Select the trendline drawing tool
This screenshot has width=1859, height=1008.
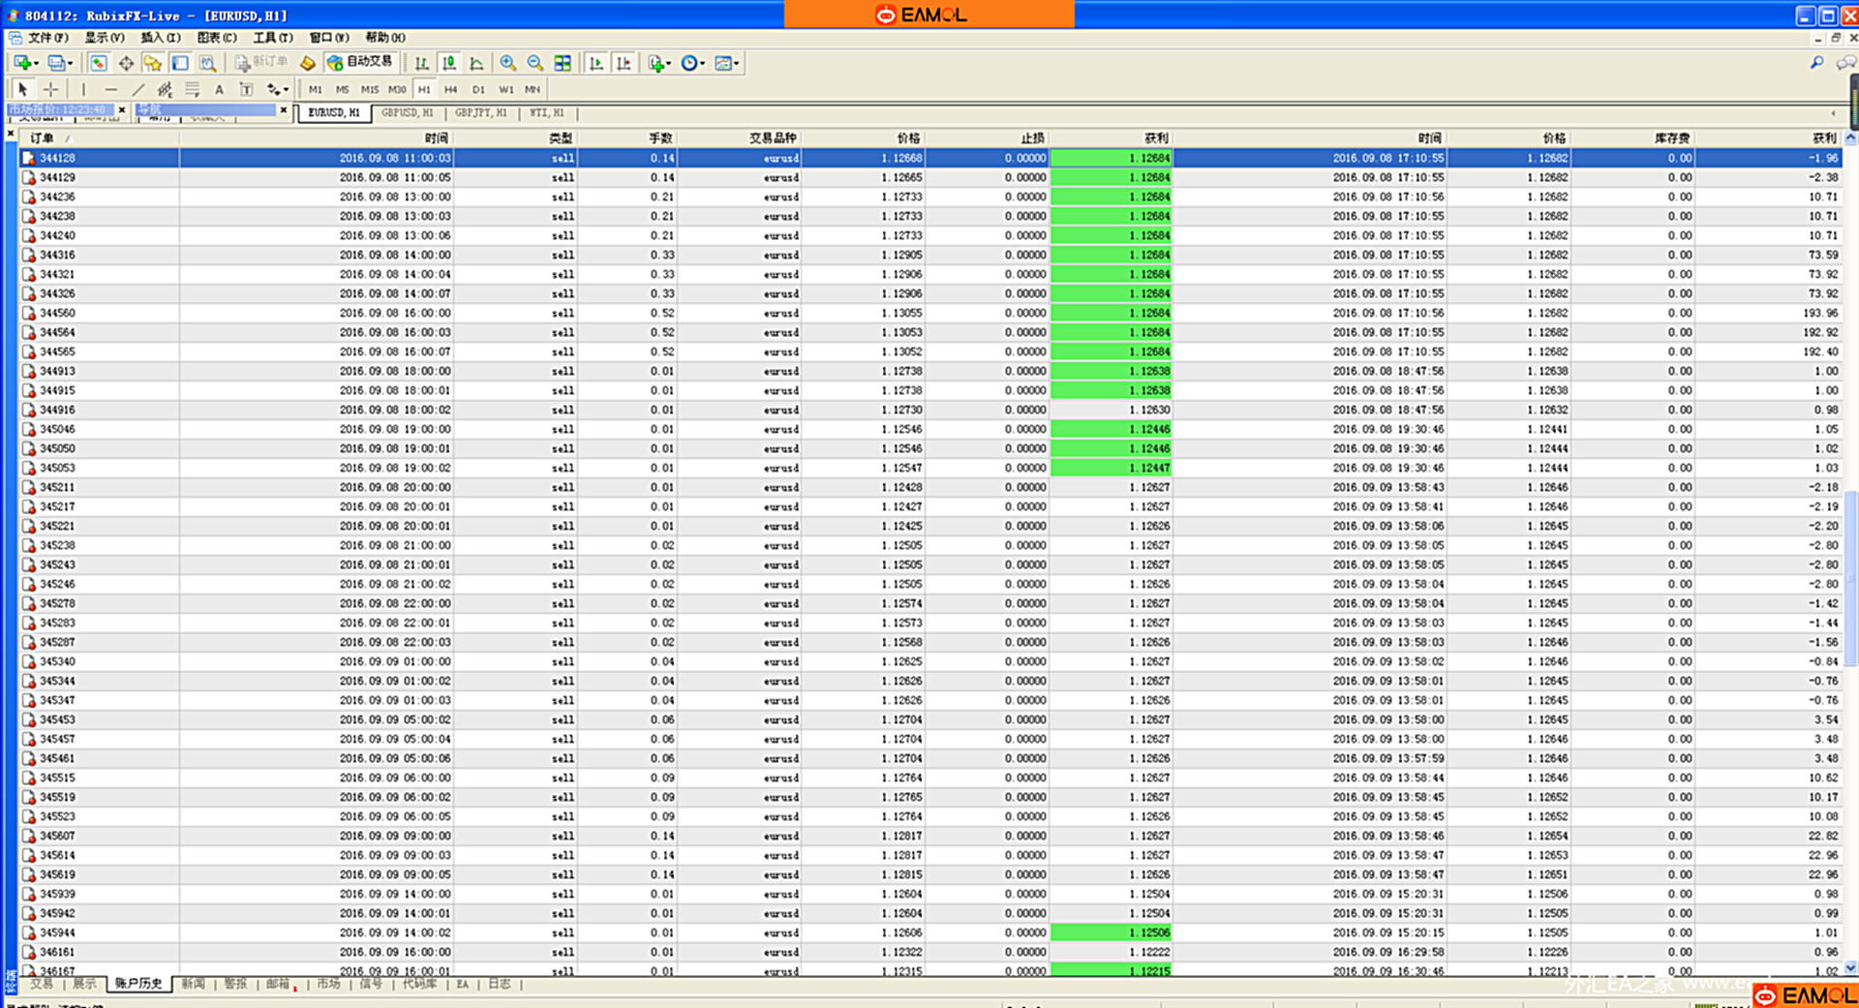(137, 89)
